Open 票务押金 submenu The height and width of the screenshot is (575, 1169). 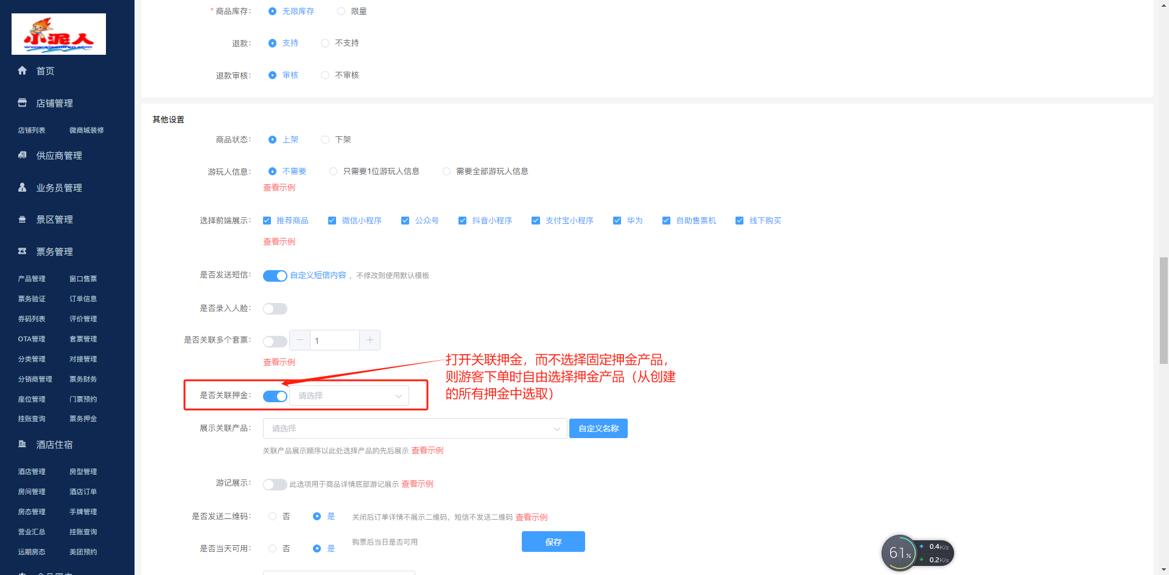pos(83,419)
